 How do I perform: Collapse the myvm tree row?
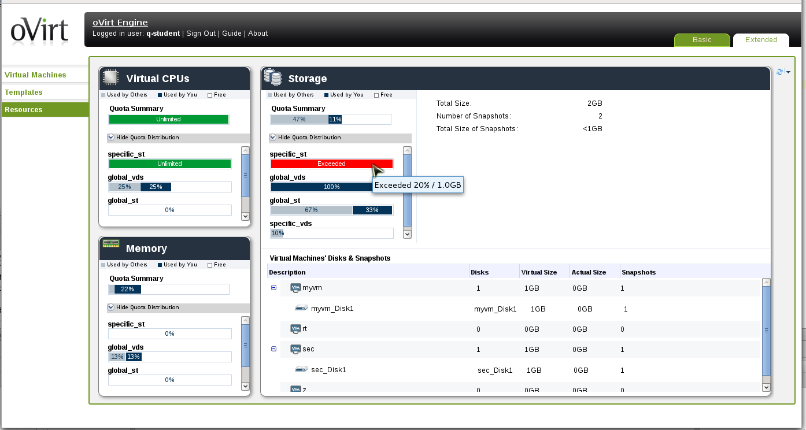(x=274, y=288)
